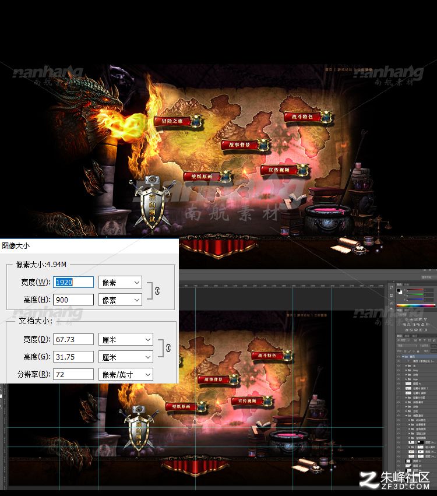
Task: Collapse the 首页 layer group arrow
Action: pyautogui.click(x=403, y=357)
